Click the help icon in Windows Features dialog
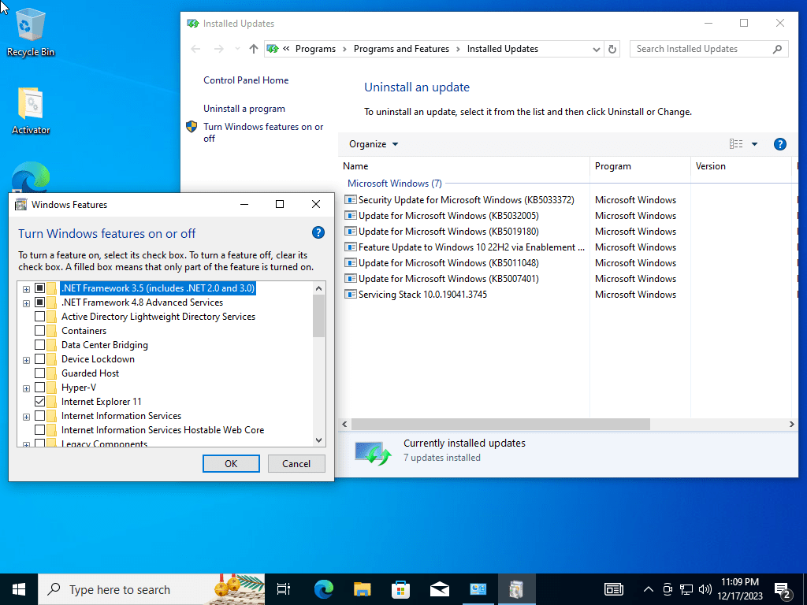Viewport: 807px width, 605px height. pos(318,233)
